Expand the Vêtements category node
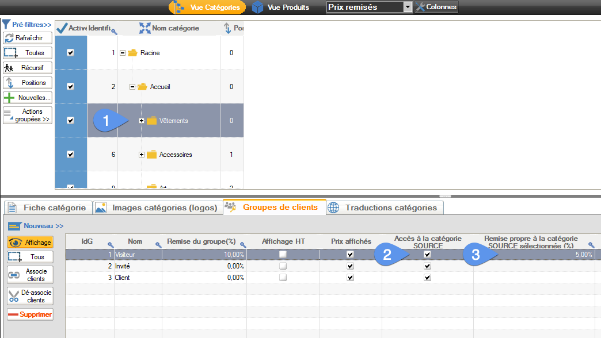 142,121
